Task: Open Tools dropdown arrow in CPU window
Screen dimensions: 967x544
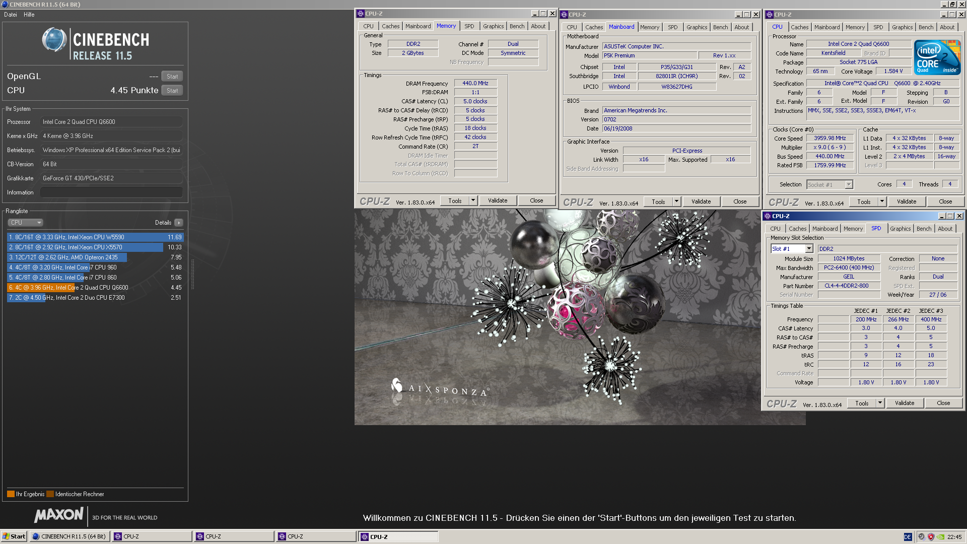Action: coord(882,201)
